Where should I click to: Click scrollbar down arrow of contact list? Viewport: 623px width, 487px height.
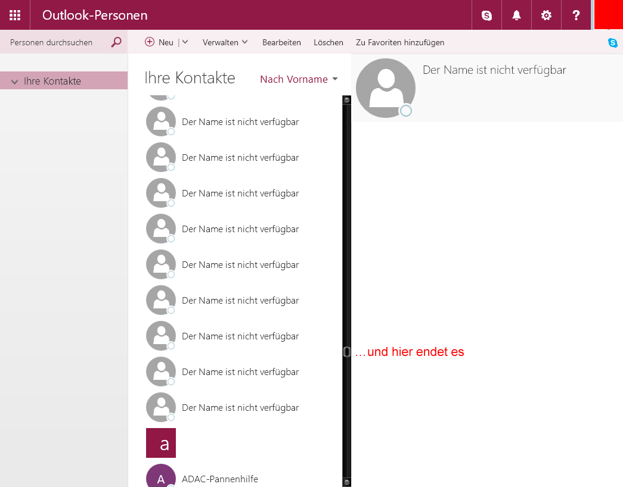[x=347, y=482]
